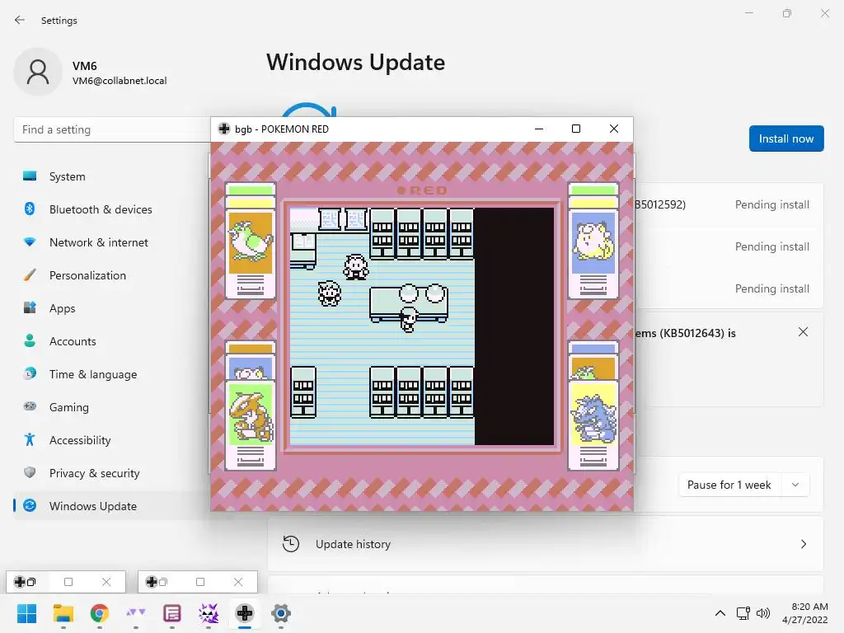844x633 pixels.
Task: Click the player character sprite at the table
Action: tap(409, 320)
